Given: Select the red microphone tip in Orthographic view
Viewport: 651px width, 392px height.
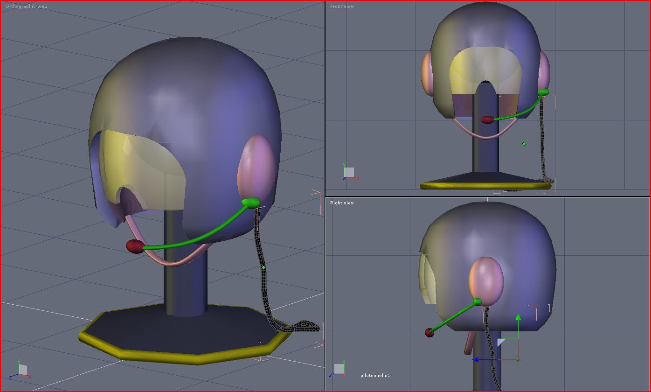Looking at the screenshot, I should pos(135,246).
